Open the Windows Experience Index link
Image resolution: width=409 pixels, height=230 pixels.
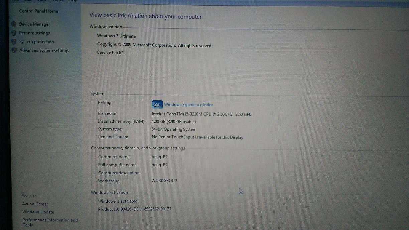pos(188,105)
